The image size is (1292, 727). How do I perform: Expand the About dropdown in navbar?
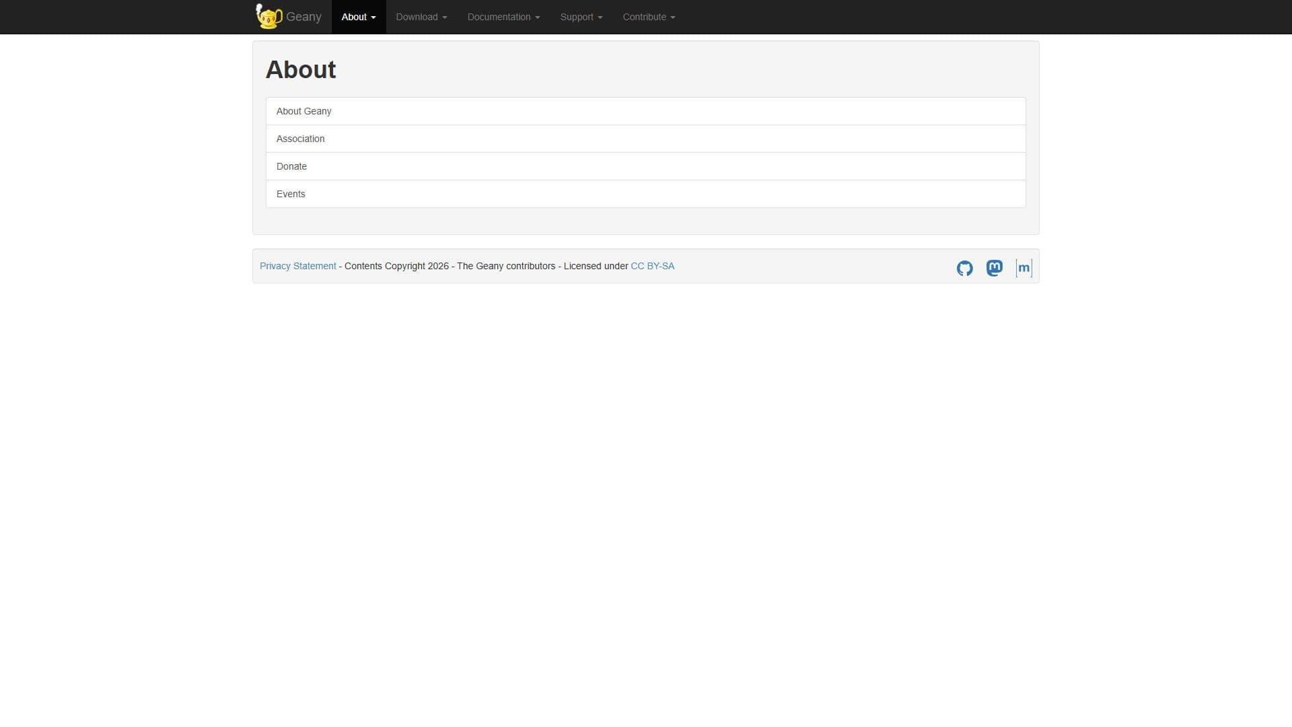[359, 17]
